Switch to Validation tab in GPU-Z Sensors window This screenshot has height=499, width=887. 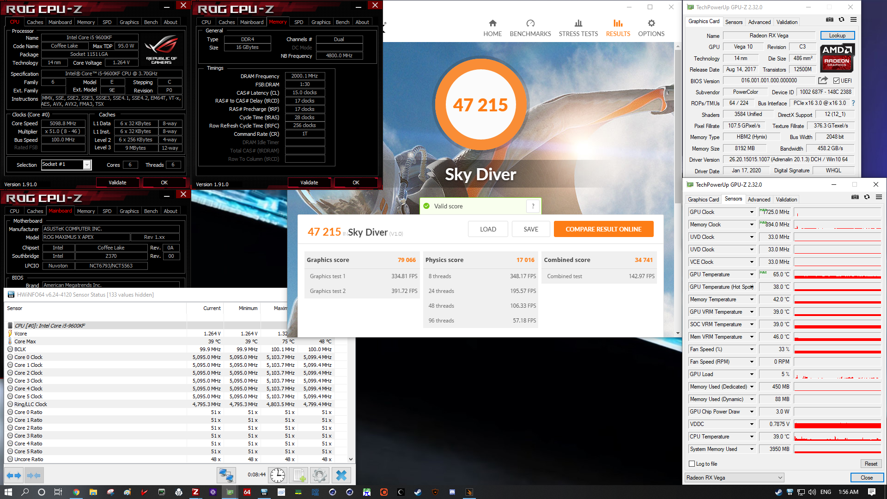click(786, 200)
